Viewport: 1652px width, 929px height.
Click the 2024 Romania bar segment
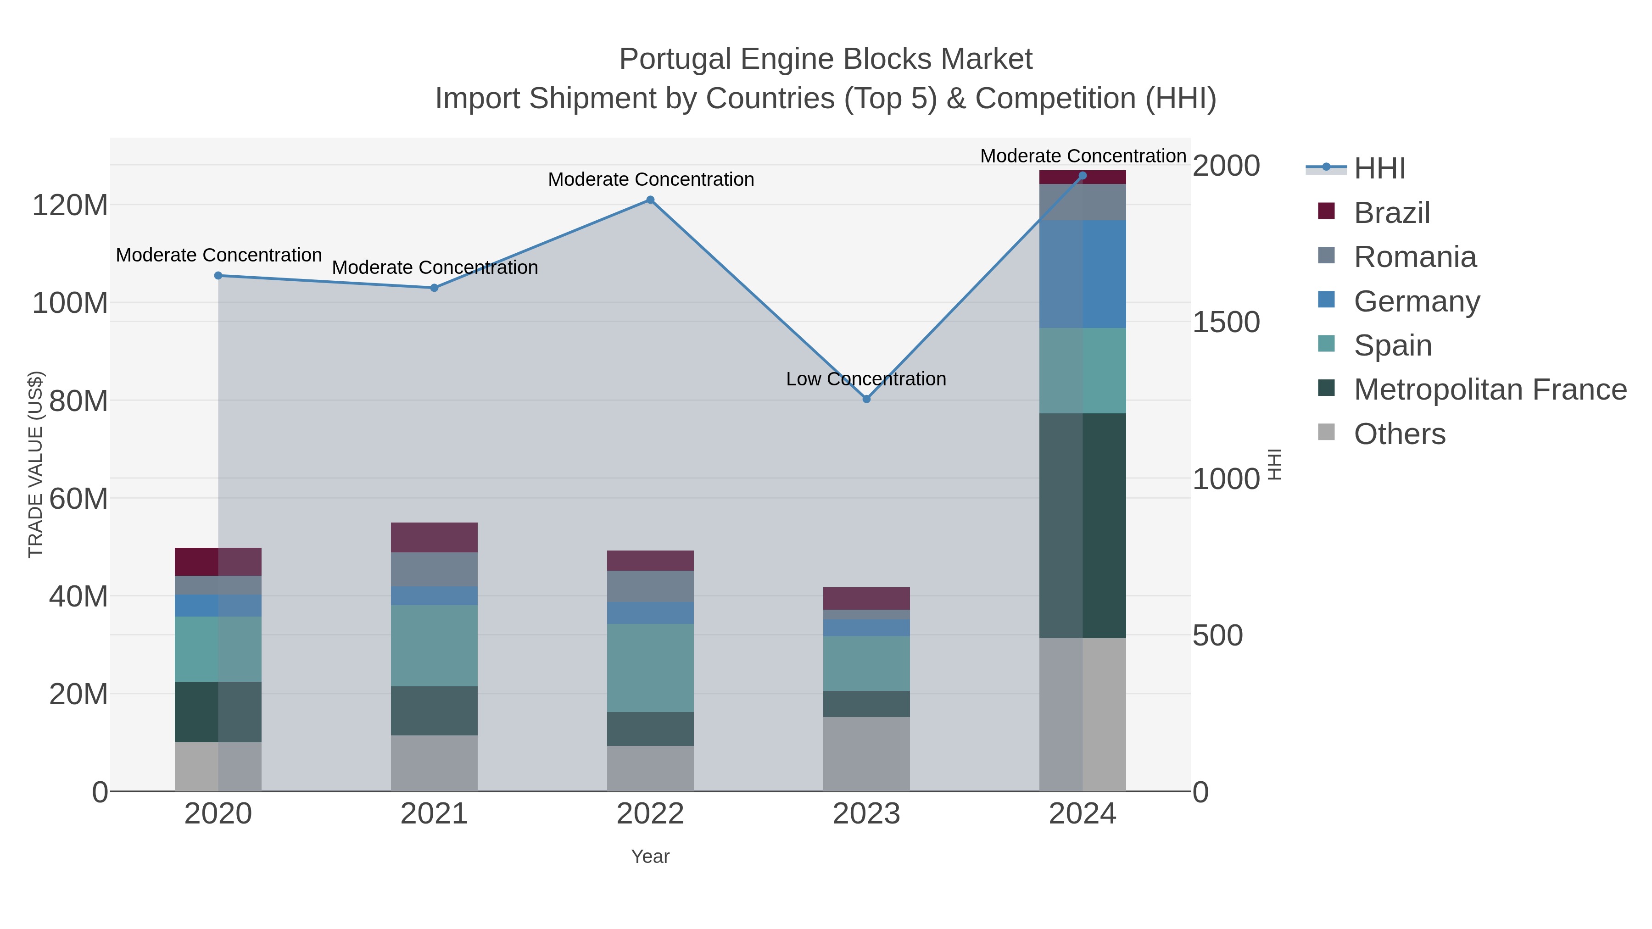pyautogui.click(x=1083, y=202)
